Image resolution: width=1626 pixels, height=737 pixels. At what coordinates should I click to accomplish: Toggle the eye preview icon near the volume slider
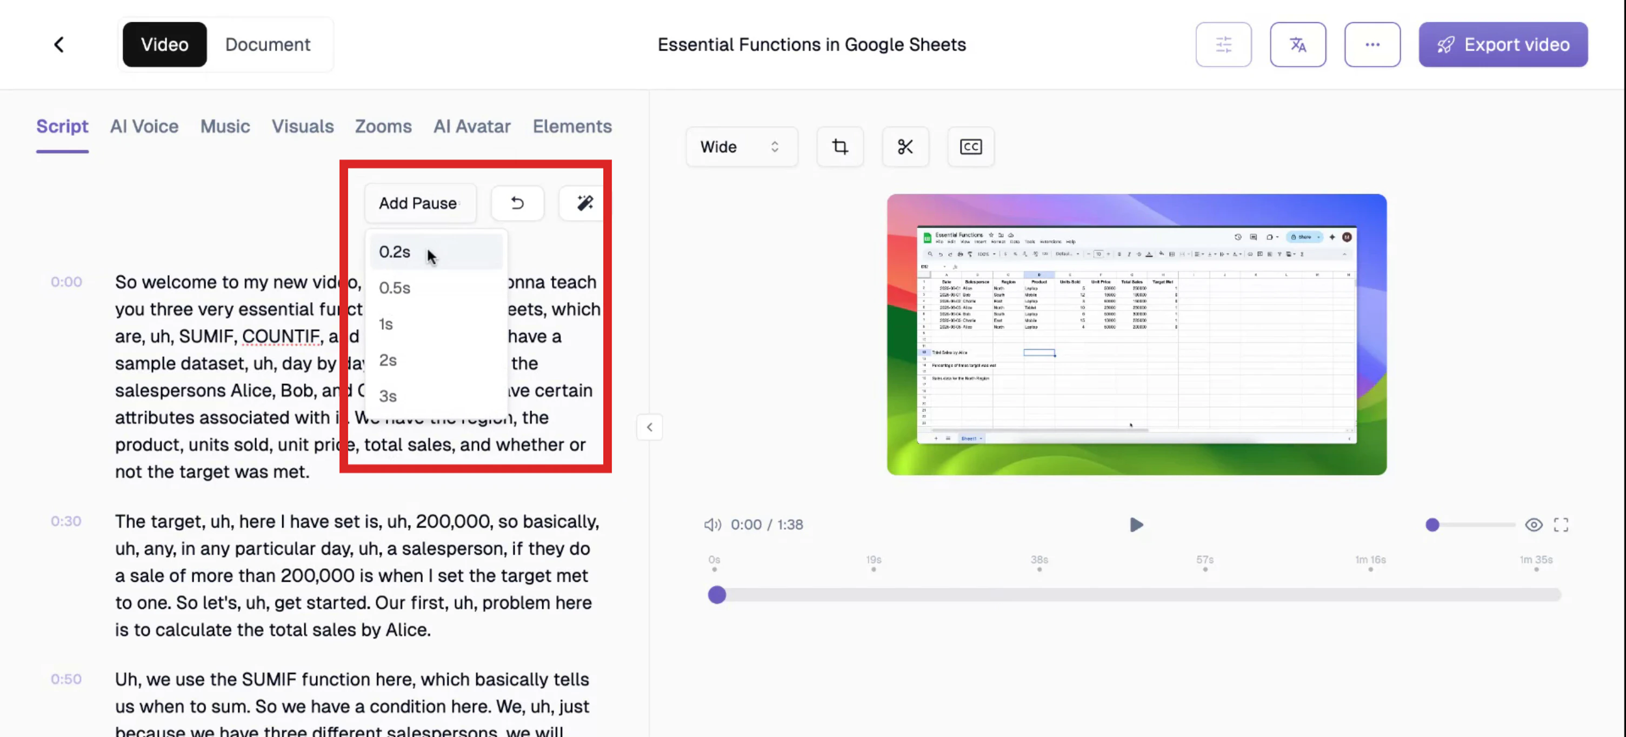pos(1534,524)
